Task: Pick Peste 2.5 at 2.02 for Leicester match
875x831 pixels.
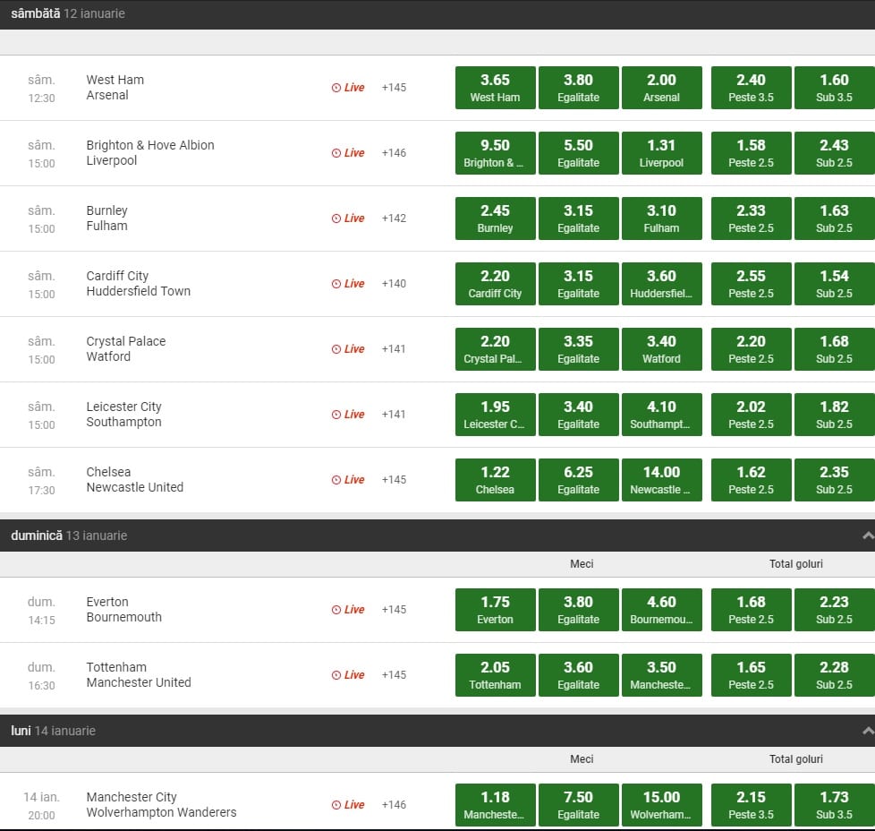Action: pyautogui.click(x=752, y=415)
